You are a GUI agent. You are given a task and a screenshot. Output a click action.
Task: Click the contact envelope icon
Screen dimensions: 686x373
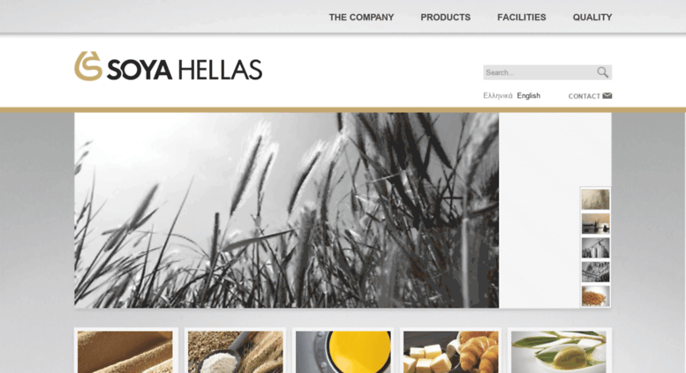[x=607, y=95]
